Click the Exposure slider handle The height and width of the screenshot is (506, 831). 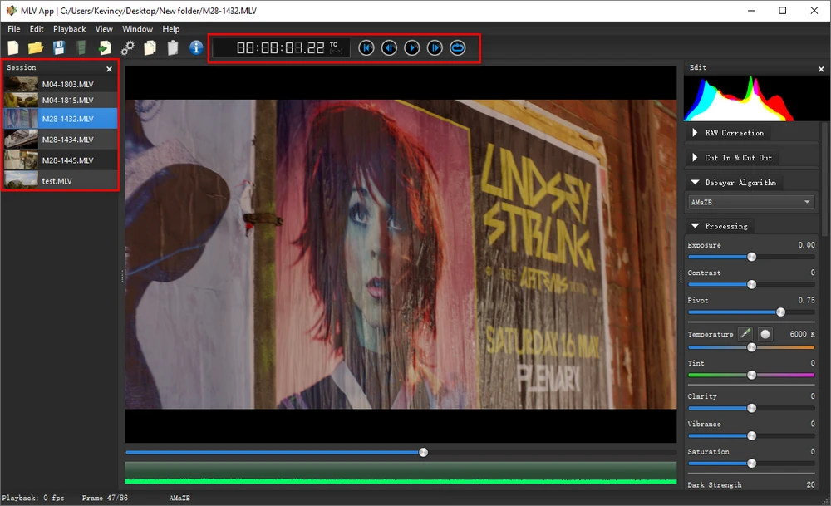(x=751, y=257)
